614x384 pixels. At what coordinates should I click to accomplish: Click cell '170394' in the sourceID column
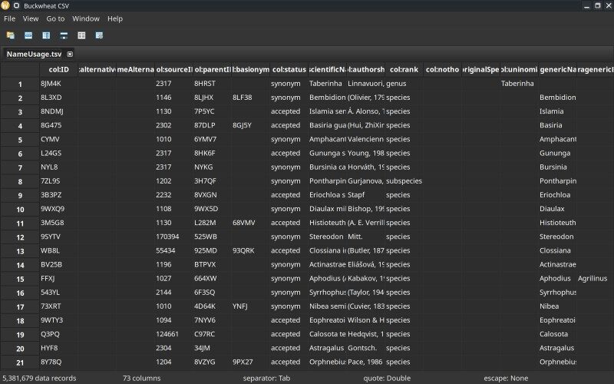174,237
